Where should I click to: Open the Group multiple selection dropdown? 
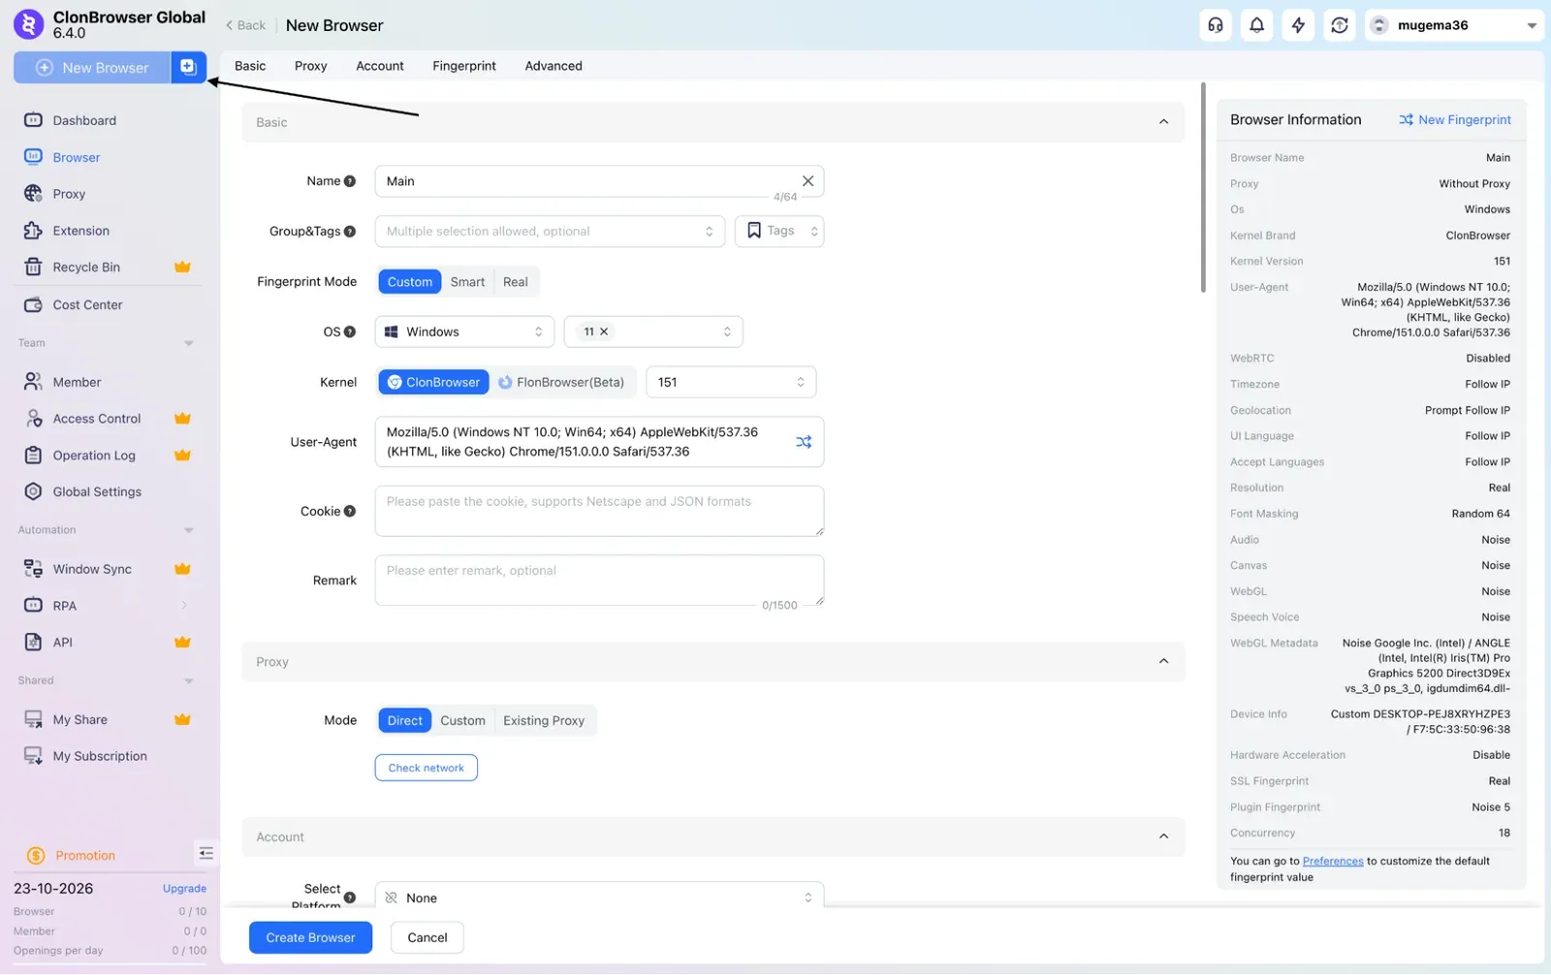coord(550,232)
